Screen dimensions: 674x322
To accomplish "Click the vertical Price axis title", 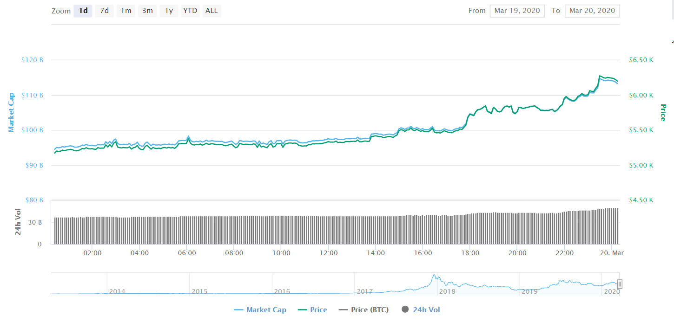I will coord(663,112).
